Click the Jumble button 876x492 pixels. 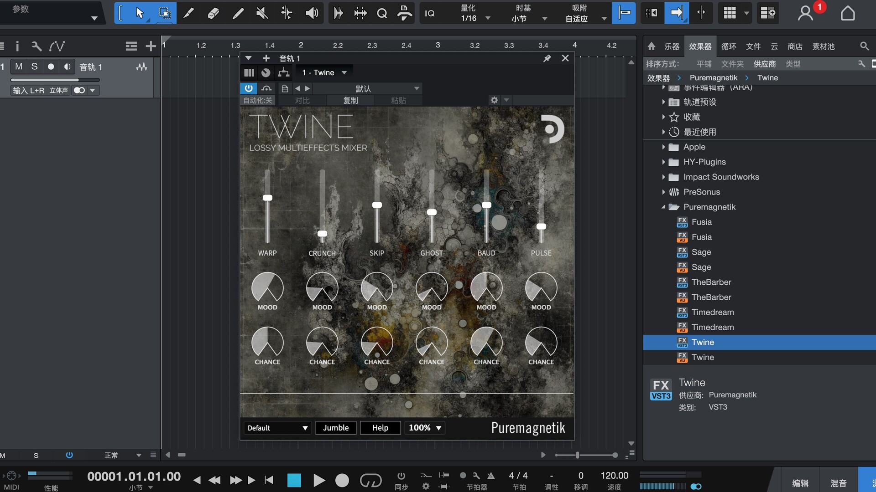pos(336,428)
